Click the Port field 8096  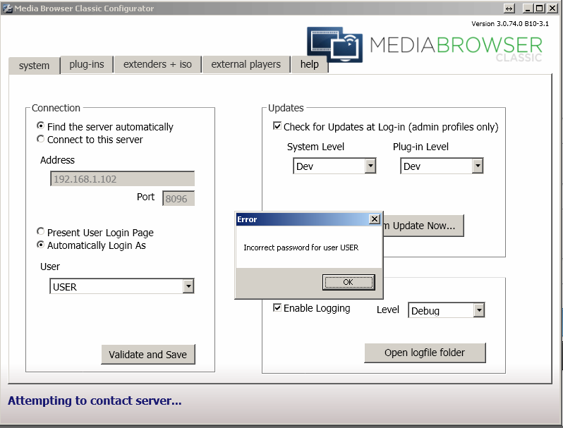coord(178,198)
